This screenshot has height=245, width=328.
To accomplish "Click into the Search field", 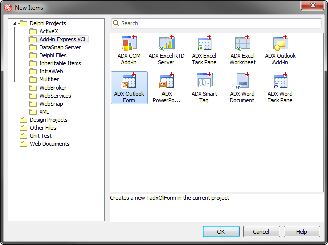I will tap(216, 23).
